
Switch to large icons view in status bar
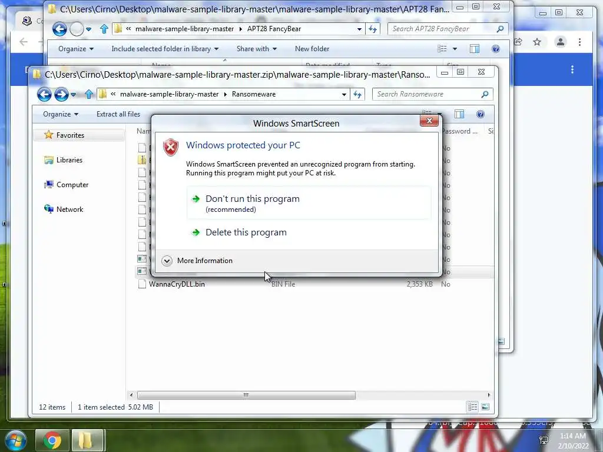coord(485,407)
